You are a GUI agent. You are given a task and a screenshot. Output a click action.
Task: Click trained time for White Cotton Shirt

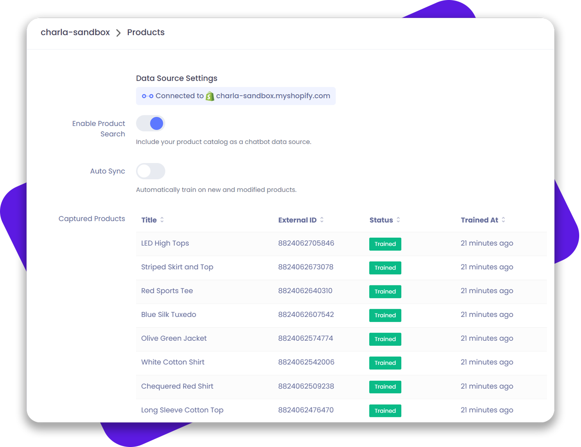[x=487, y=362]
